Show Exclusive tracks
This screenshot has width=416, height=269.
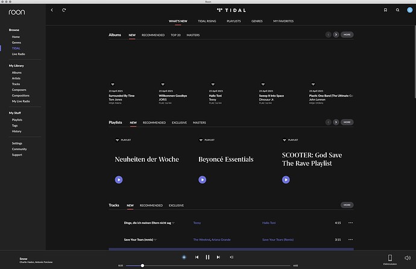pyautogui.click(x=176, y=205)
